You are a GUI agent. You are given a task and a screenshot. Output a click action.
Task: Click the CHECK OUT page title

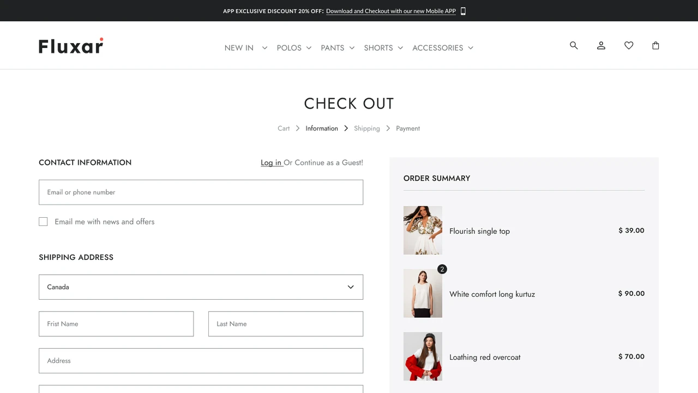pyautogui.click(x=349, y=103)
